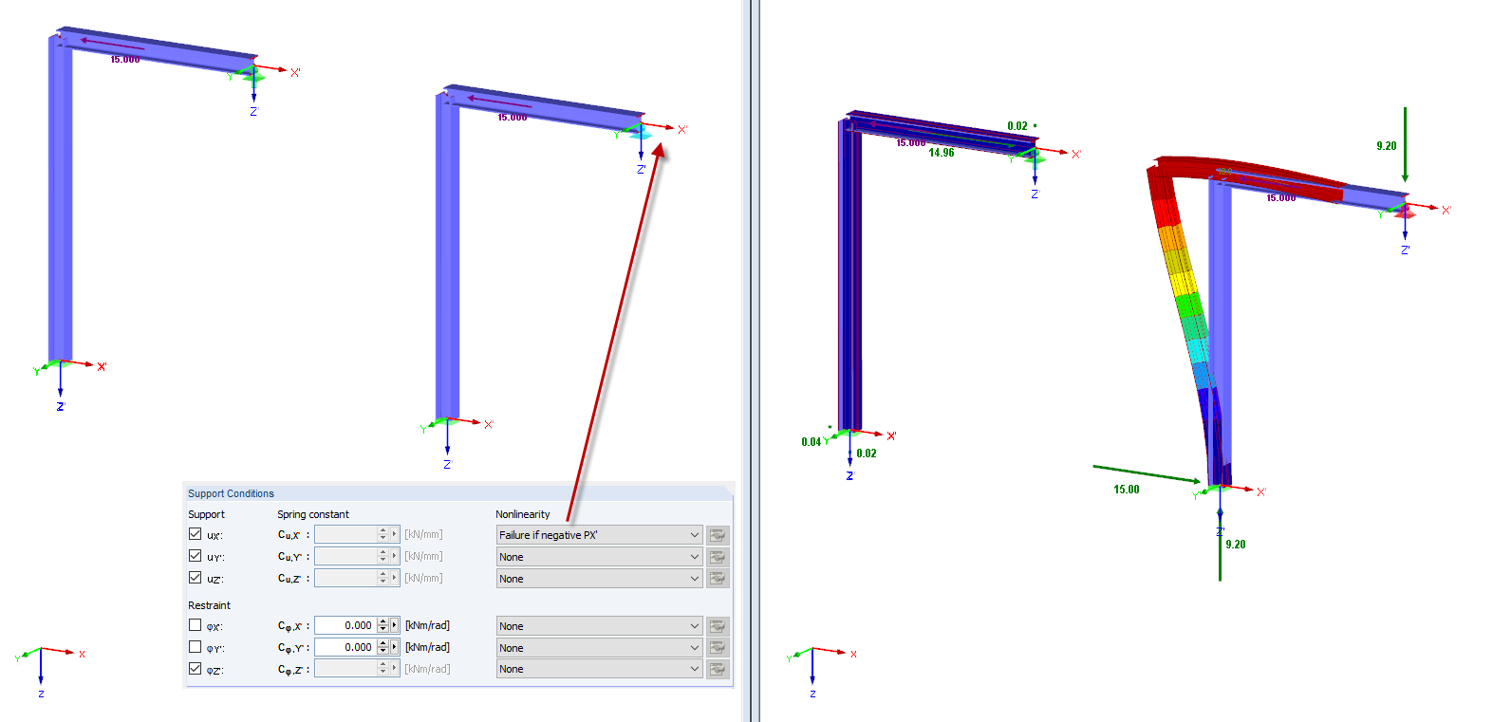Image resolution: width=1493 pixels, height=722 pixels.
Task: Click the green 15.00 reaction value
Action: pyautogui.click(x=1127, y=490)
